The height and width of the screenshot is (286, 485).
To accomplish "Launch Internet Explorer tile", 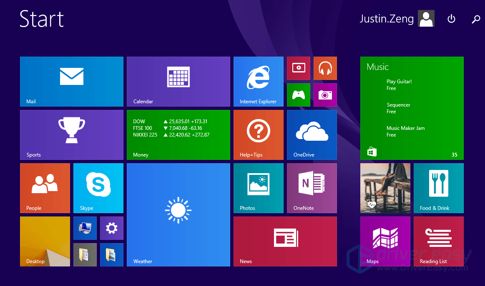I will pos(258,82).
